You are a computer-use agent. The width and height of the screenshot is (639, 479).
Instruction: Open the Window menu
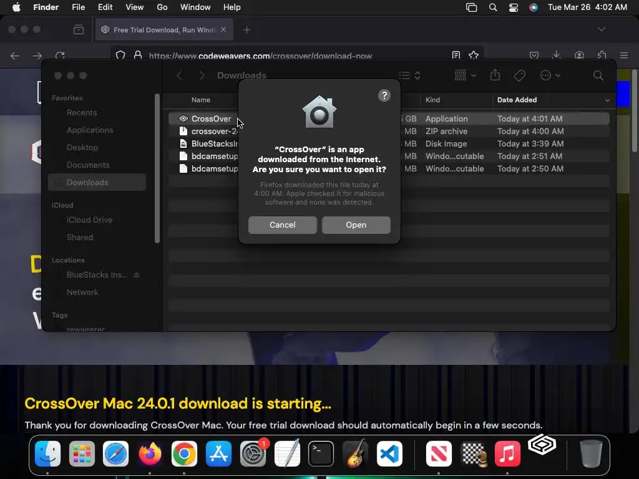pyautogui.click(x=195, y=7)
